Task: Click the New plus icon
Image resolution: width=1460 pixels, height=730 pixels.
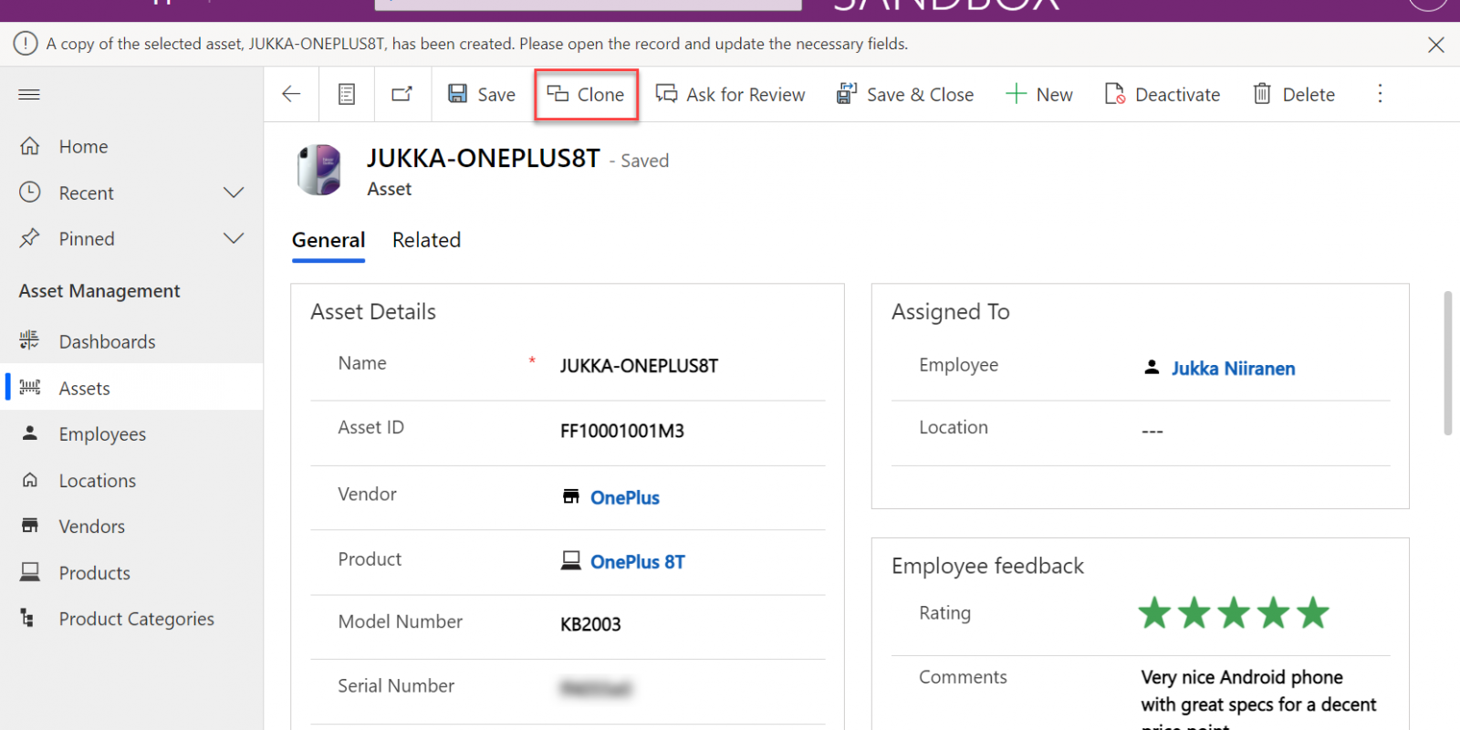Action: click(1016, 94)
